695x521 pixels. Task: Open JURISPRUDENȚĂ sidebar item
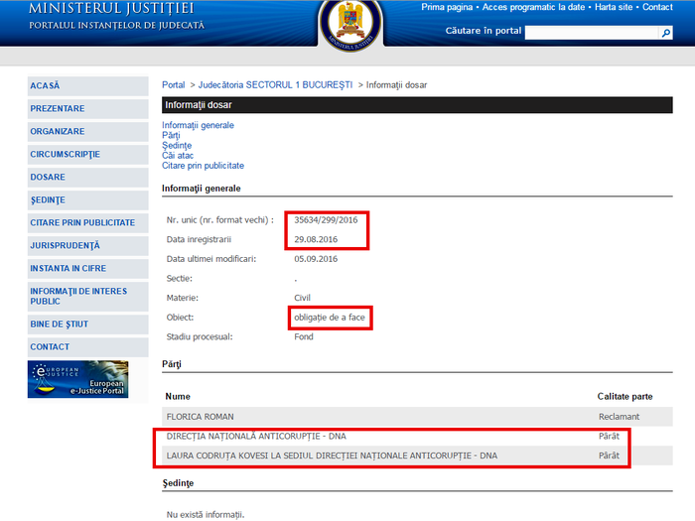87,245
